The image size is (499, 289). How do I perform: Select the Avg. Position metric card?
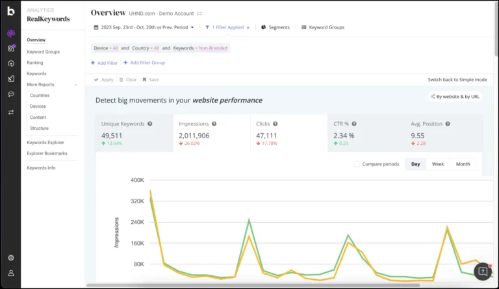pyautogui.click(x=444, y=133)
